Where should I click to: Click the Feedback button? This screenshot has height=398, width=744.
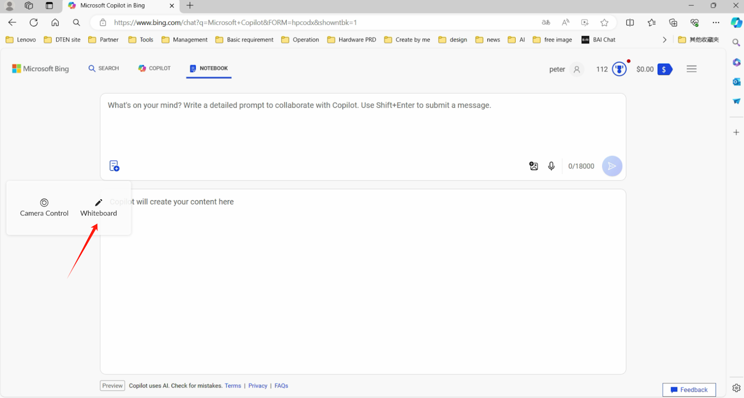(x=689, y=390)
